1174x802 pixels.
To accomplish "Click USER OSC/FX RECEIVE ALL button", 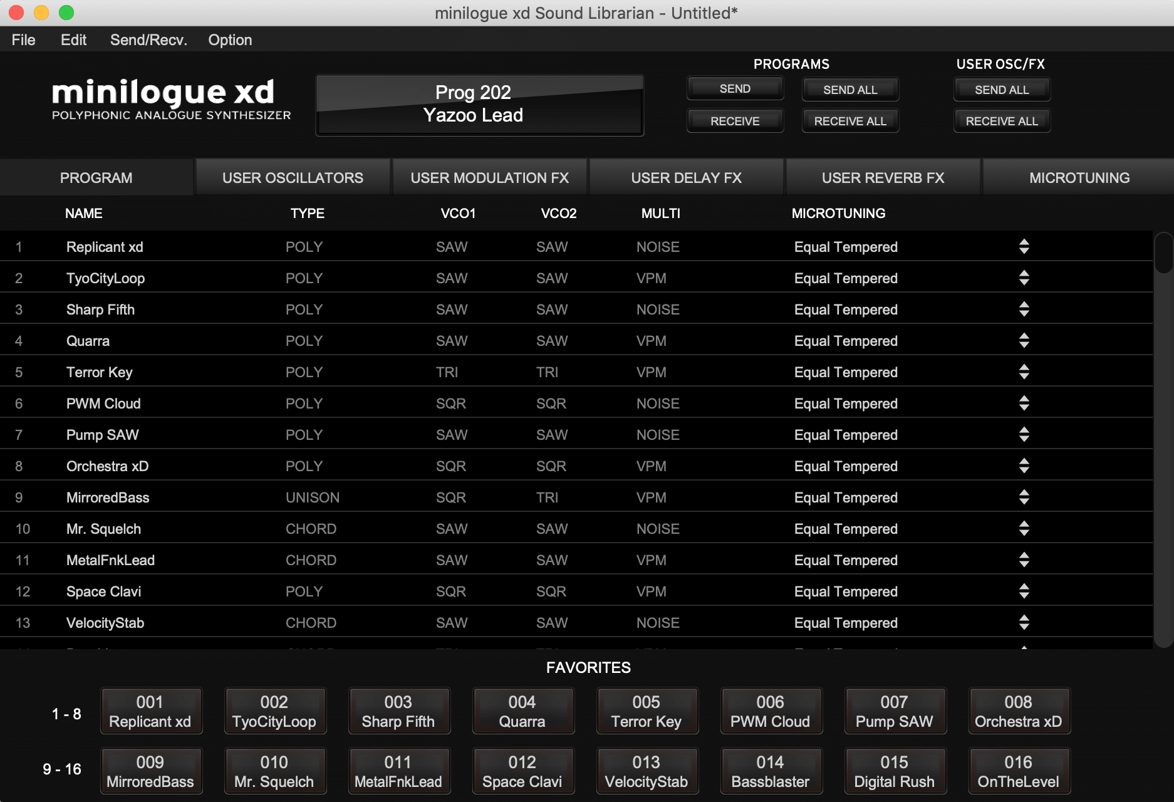I will (1002, 121).
